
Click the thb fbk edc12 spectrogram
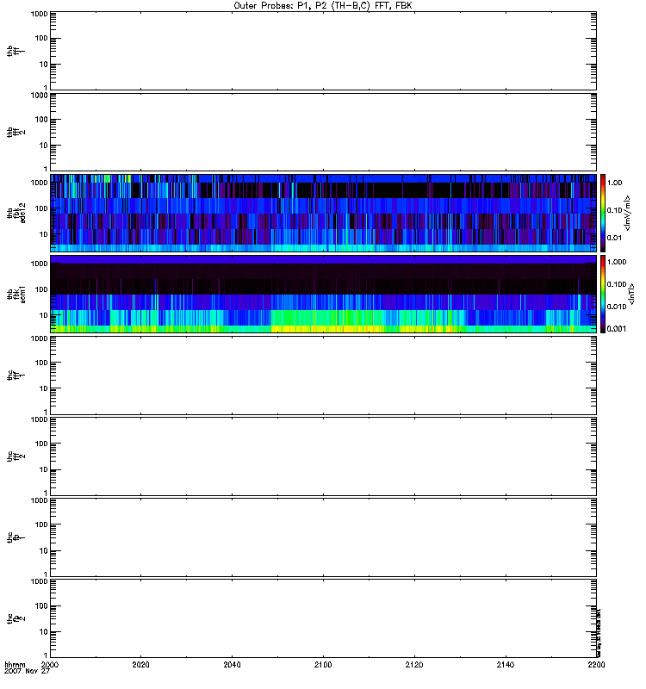pos(323,212)
